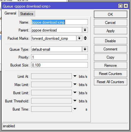Click Reset All Counters button

[111, 82]
